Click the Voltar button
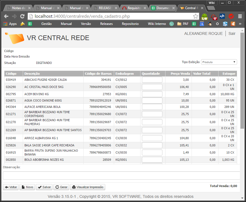 pos(11,187)
